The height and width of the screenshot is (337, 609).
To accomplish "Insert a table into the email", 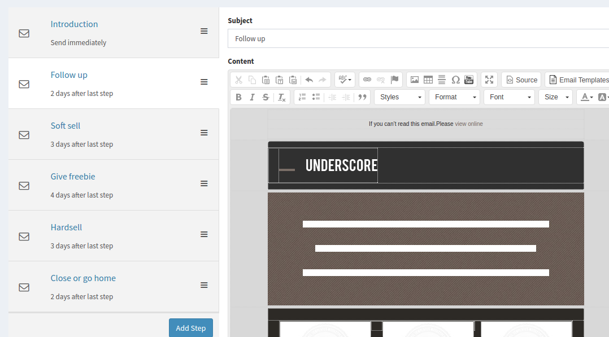I will 428,80.
